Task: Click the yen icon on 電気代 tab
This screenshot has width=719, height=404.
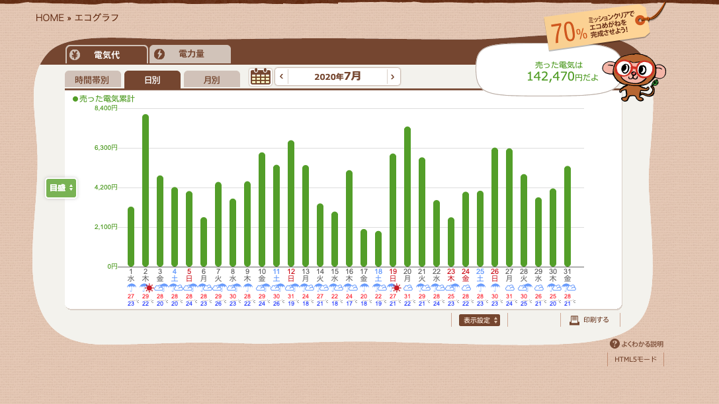Action: pyautogui.click(x=75, y=55)
